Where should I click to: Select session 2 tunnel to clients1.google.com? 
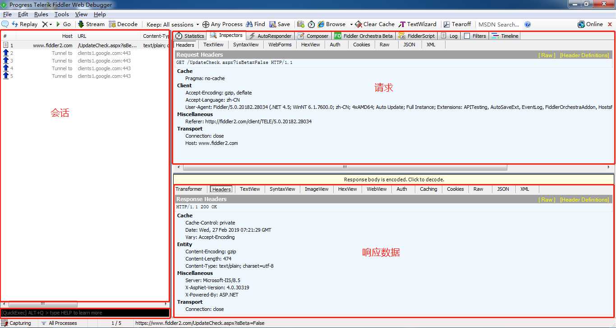[85, 53]
